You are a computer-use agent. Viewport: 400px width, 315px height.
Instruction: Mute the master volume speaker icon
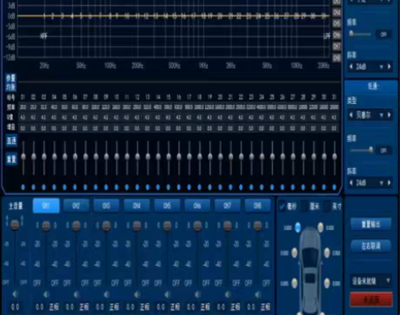point(15,295)
